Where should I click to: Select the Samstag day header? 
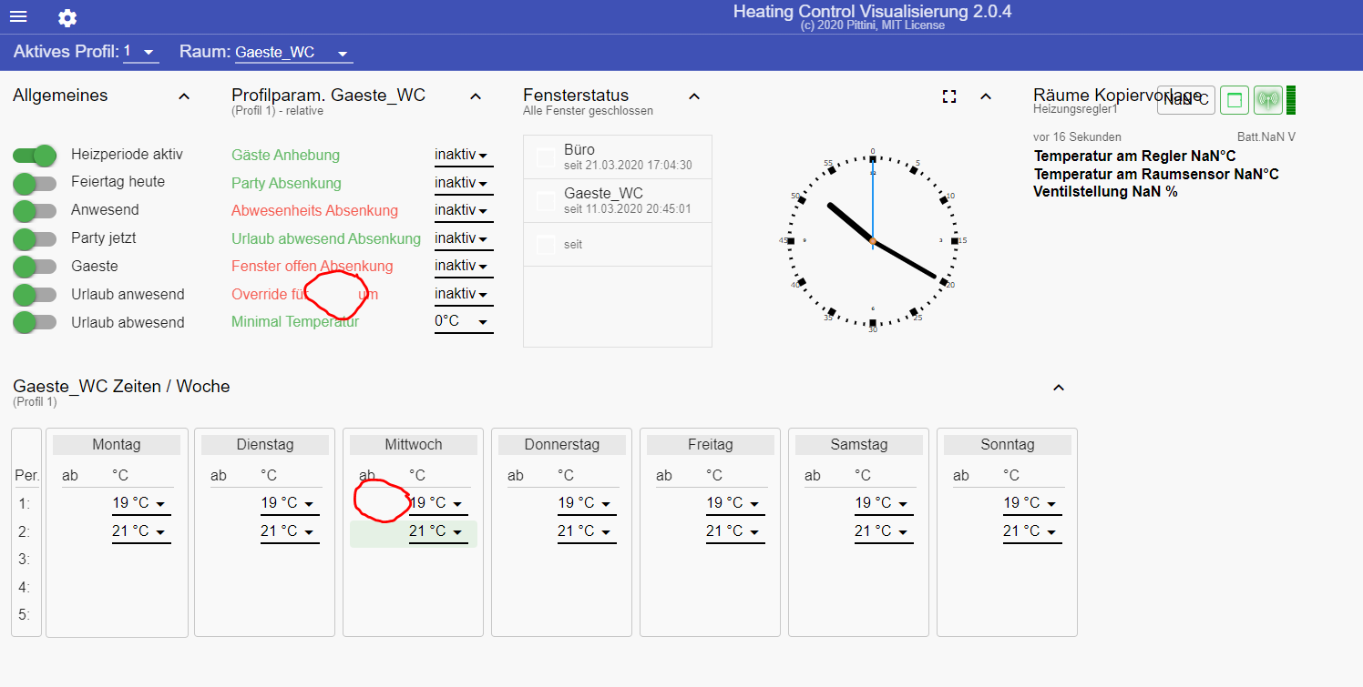pyautogui.click(x=859, y=445)
